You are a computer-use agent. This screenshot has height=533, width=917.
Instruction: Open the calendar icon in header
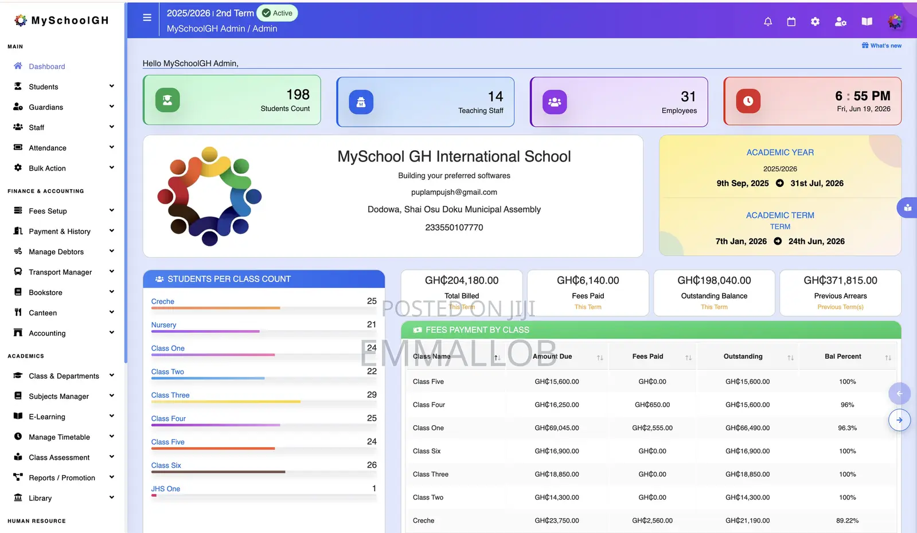click(x=791, y=22)
